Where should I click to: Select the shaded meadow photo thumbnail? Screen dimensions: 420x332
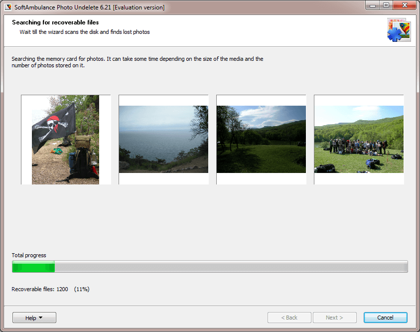(261, 140)
